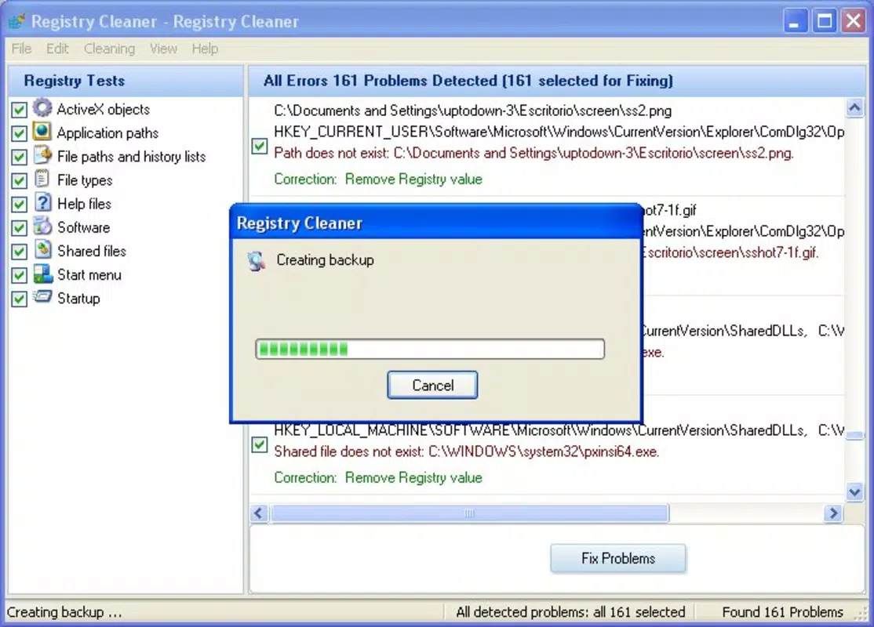Click the File types document icon
The image size is (874, 627).
[42, 179]
